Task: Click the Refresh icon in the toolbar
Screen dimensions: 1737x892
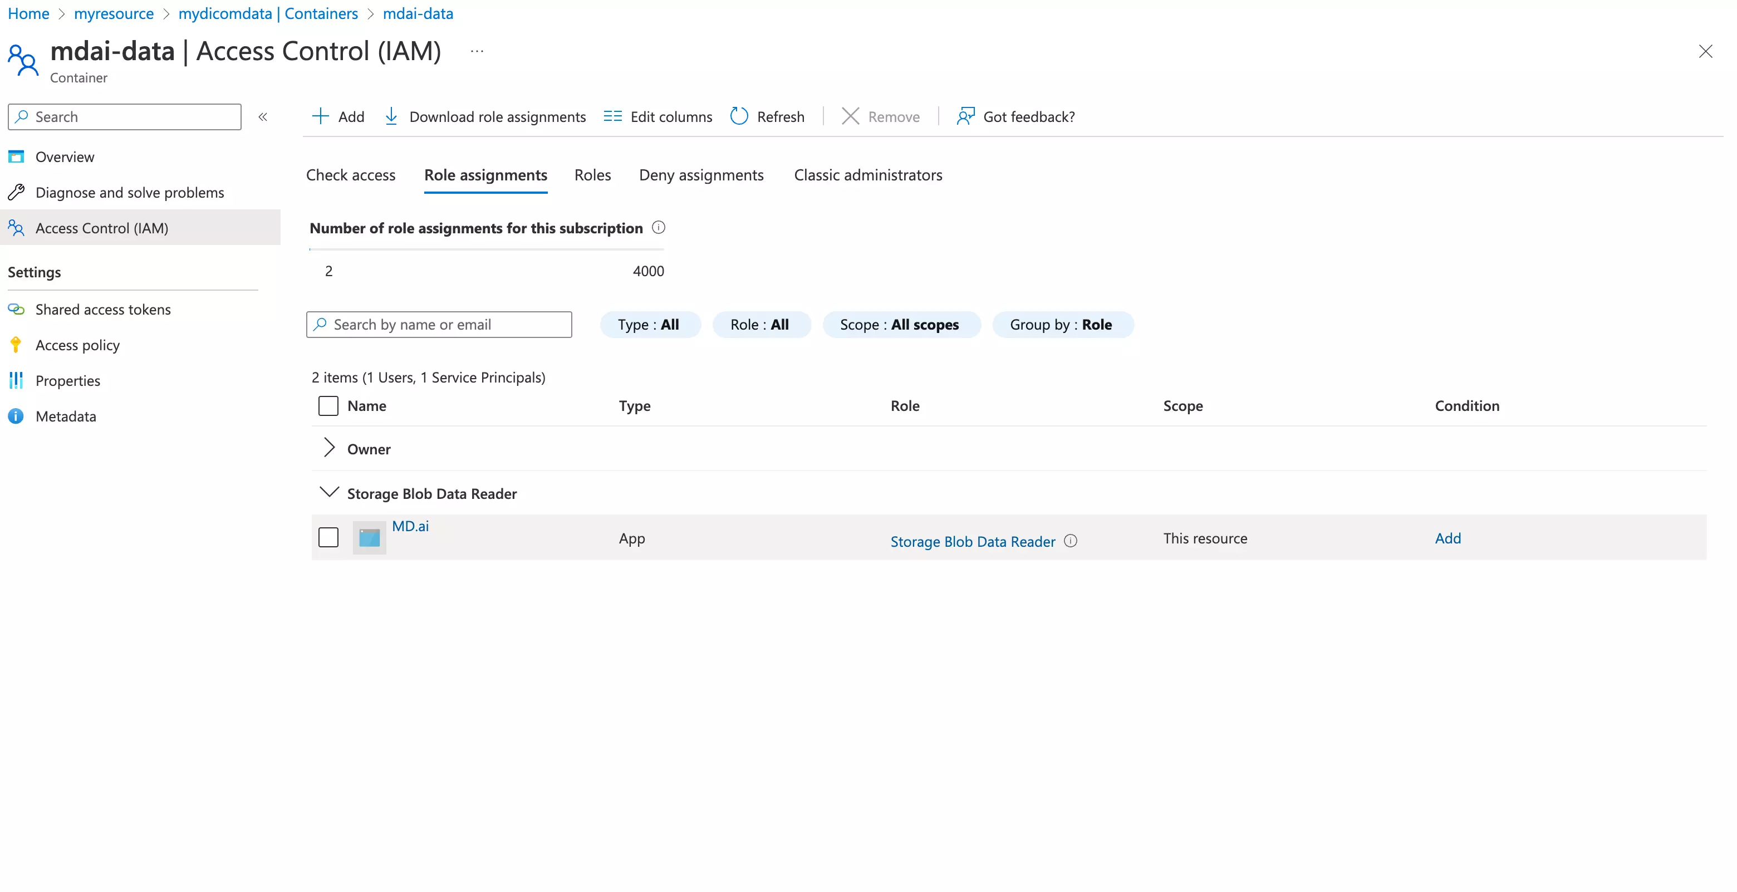Action: click(x=739, y=116)
